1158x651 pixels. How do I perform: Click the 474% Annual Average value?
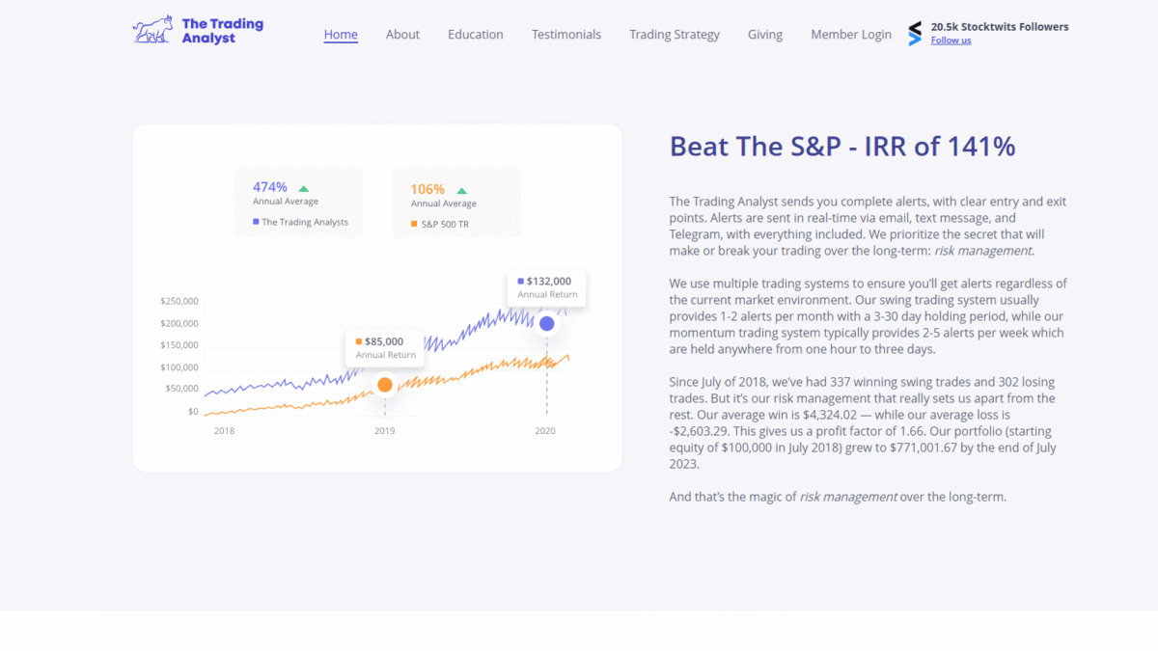click(x=270, y=187)
